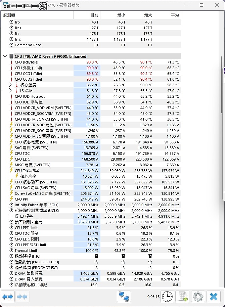Image resolution: width=225 pixels, height=307 pixels.
Task: Click thermometer icon beside CPU IOD Hotspot
Action: (11, 96)
